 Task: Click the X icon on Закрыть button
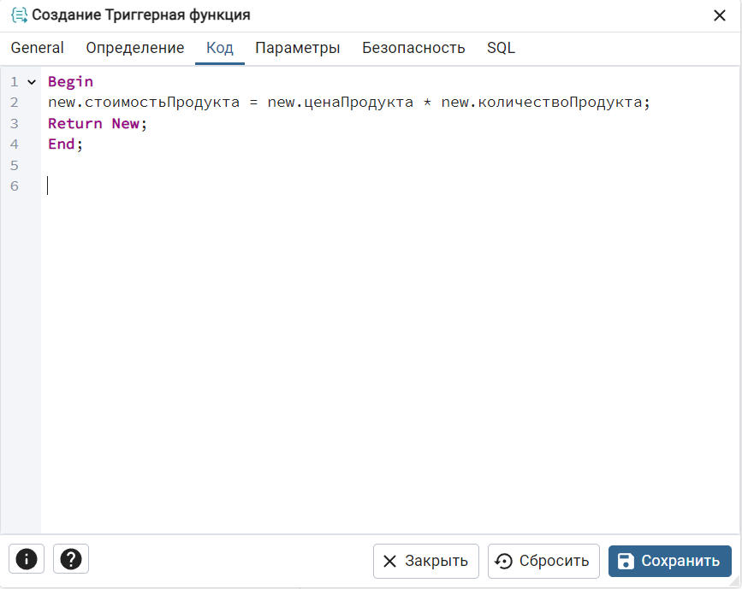point(390,561)
